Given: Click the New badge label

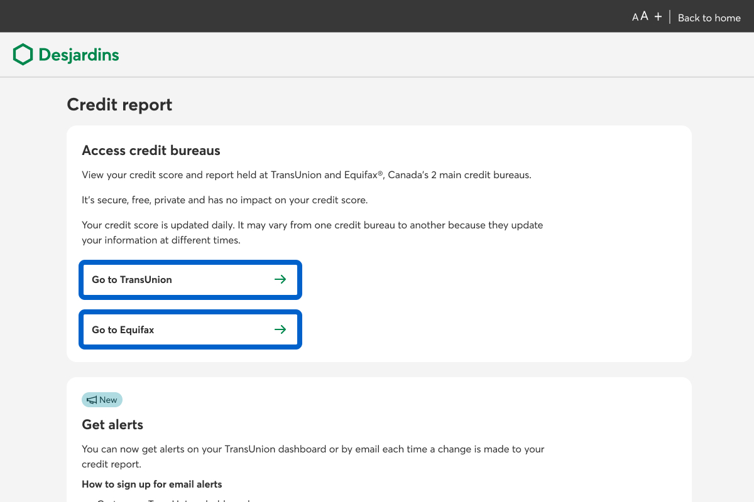Looking at the screenshot, I should point(108,400).
